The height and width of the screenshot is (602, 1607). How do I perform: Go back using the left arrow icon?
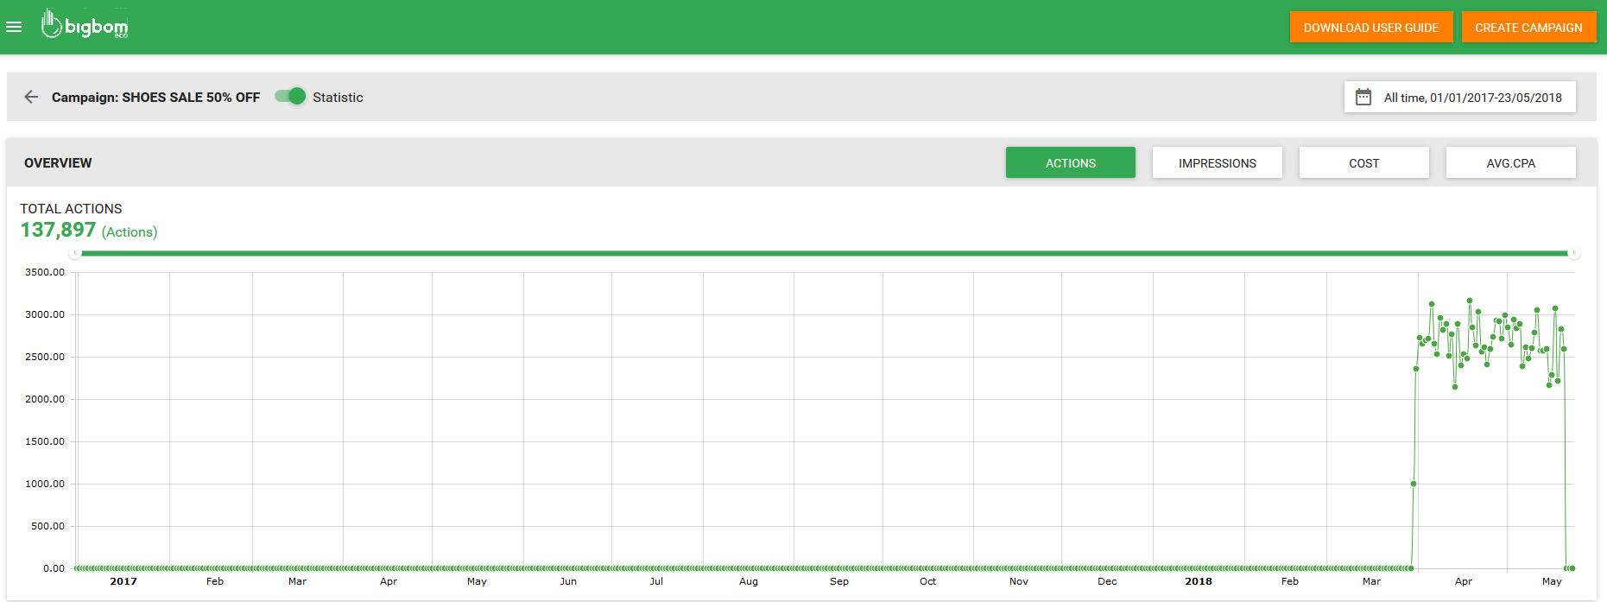point(31,97)
